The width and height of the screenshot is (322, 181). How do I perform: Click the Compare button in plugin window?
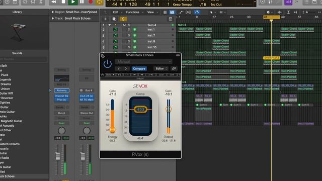coord(139,68)
